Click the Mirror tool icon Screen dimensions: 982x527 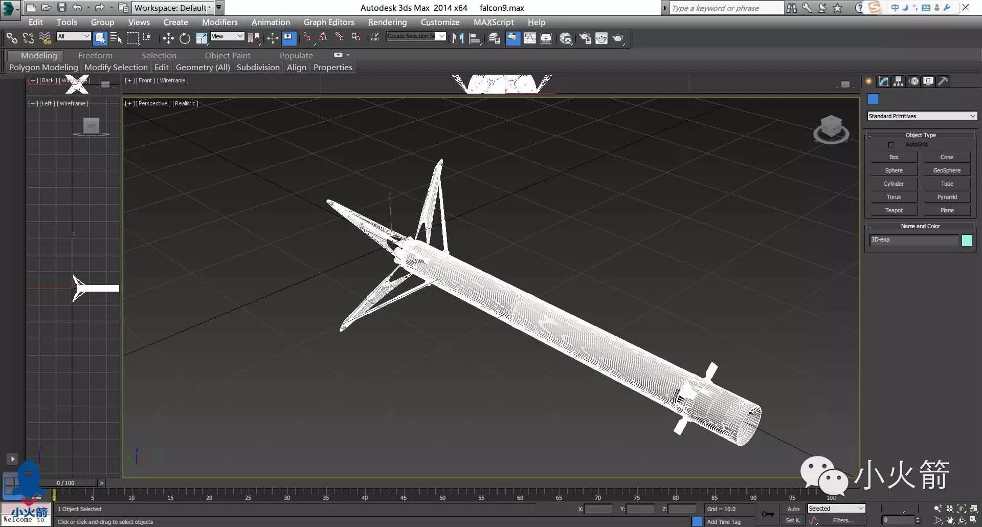pos(458,38)
